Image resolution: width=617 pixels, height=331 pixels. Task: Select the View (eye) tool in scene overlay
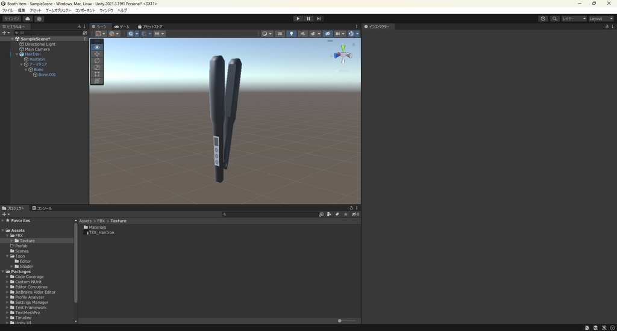coord(97,47)
